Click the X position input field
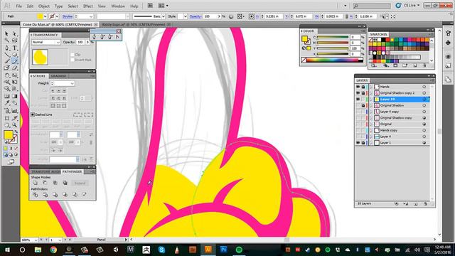 (x=274, y=16)
